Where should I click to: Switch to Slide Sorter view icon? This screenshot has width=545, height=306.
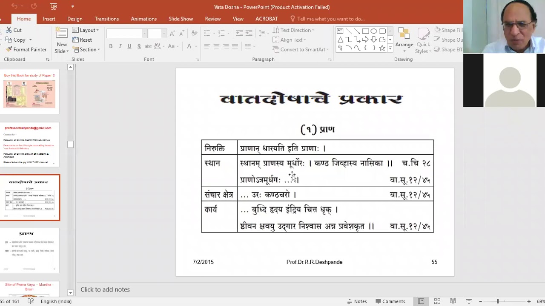coord(437,301)
